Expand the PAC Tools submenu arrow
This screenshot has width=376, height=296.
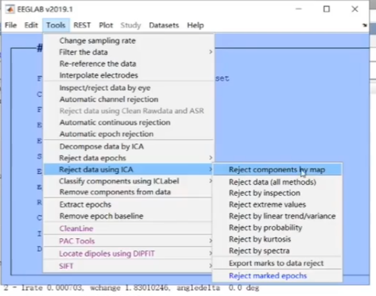pyautogui.click(x=211, y=241)
